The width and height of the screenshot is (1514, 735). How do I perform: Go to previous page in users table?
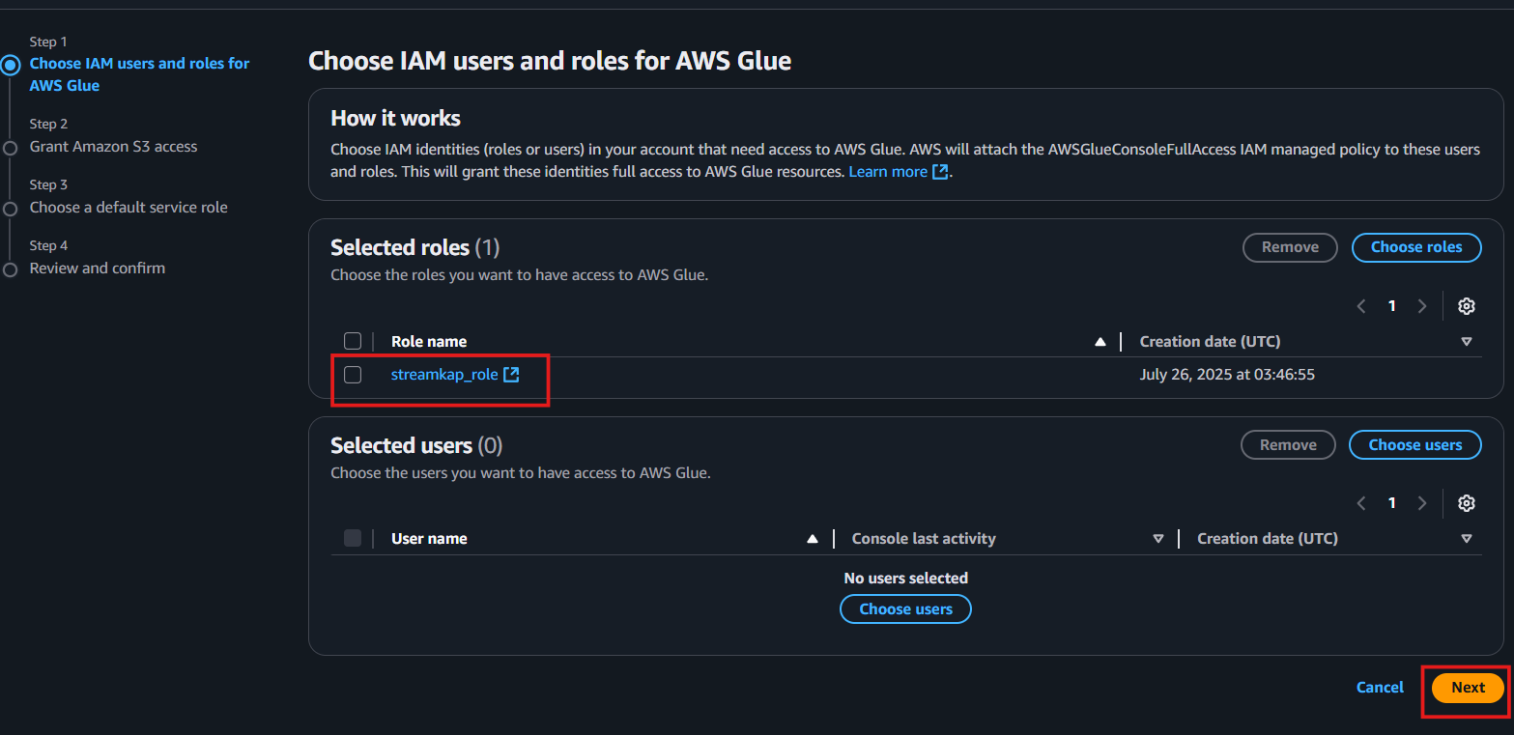coord(1361,503)
